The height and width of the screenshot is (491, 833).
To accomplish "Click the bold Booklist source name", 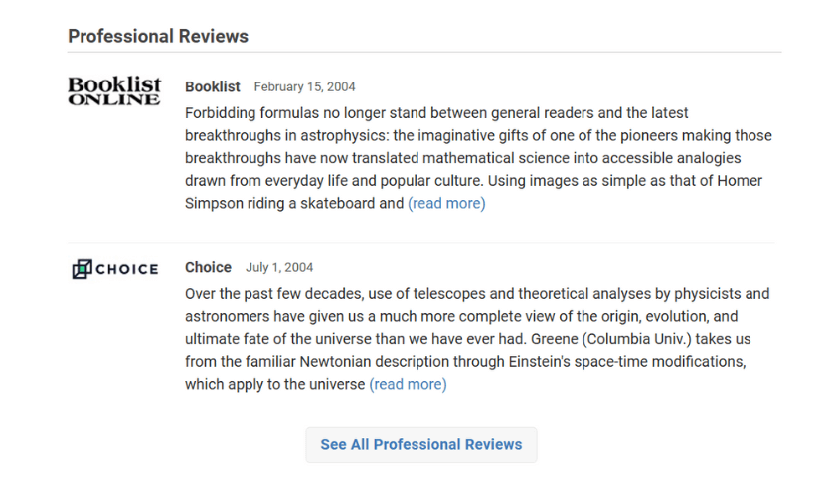I will [x=213, y=86].
